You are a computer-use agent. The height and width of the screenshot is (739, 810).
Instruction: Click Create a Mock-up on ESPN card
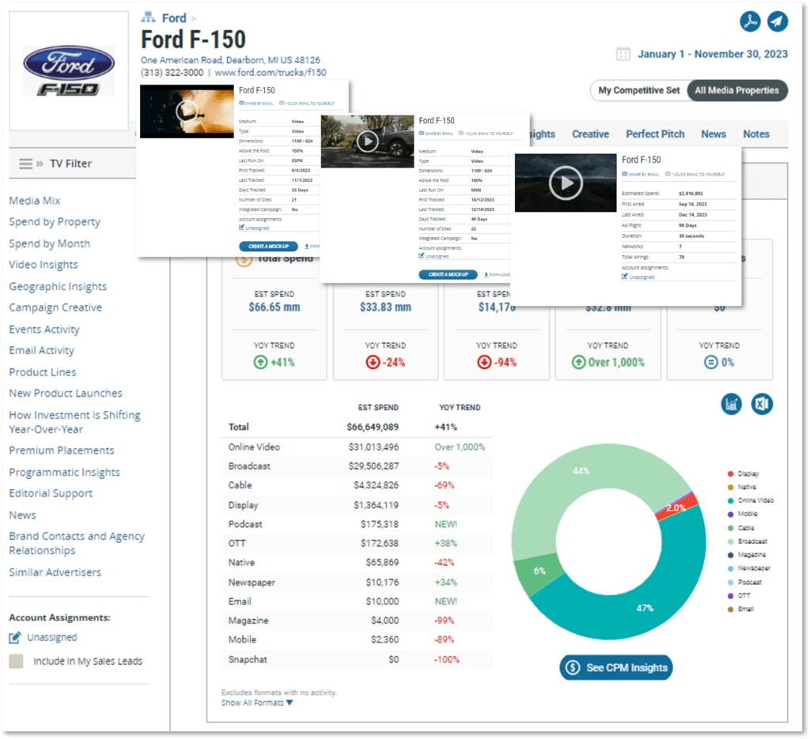268,246
